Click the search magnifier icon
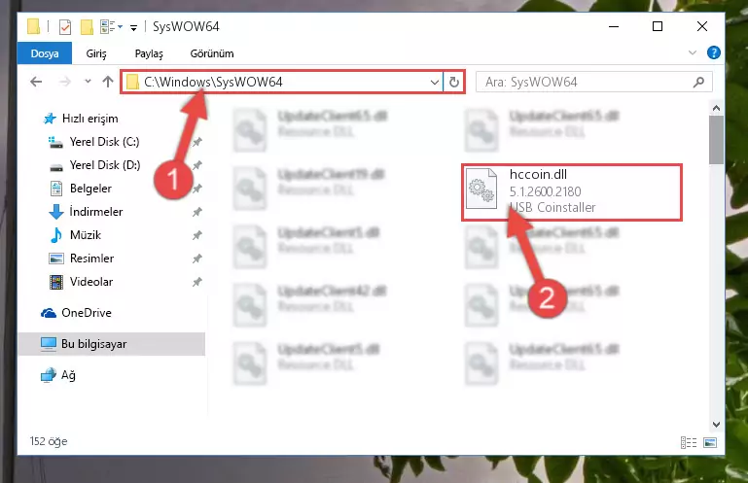This screenshot has width=748, height=483. (x=698, y=82)
